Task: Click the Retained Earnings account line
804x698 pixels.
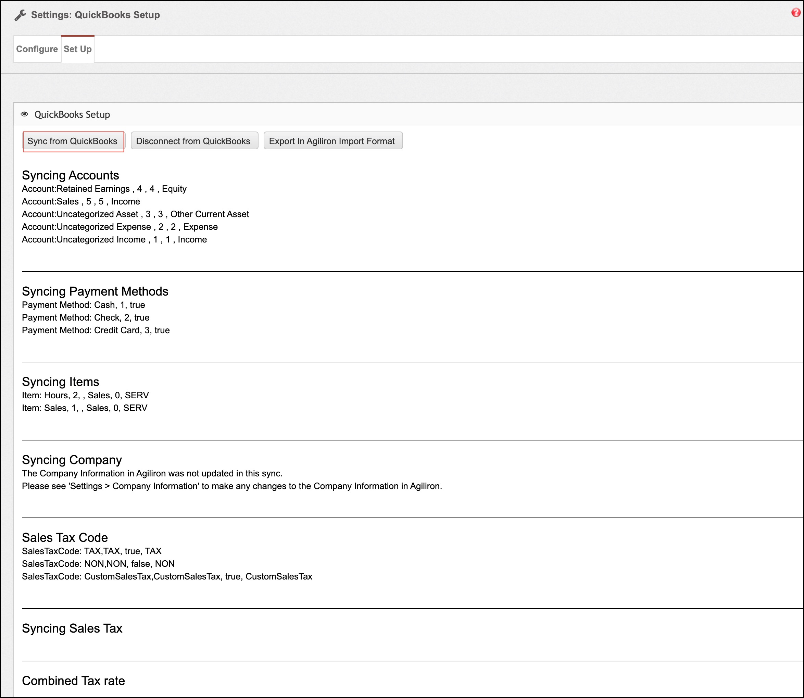Action: point(104,189)
